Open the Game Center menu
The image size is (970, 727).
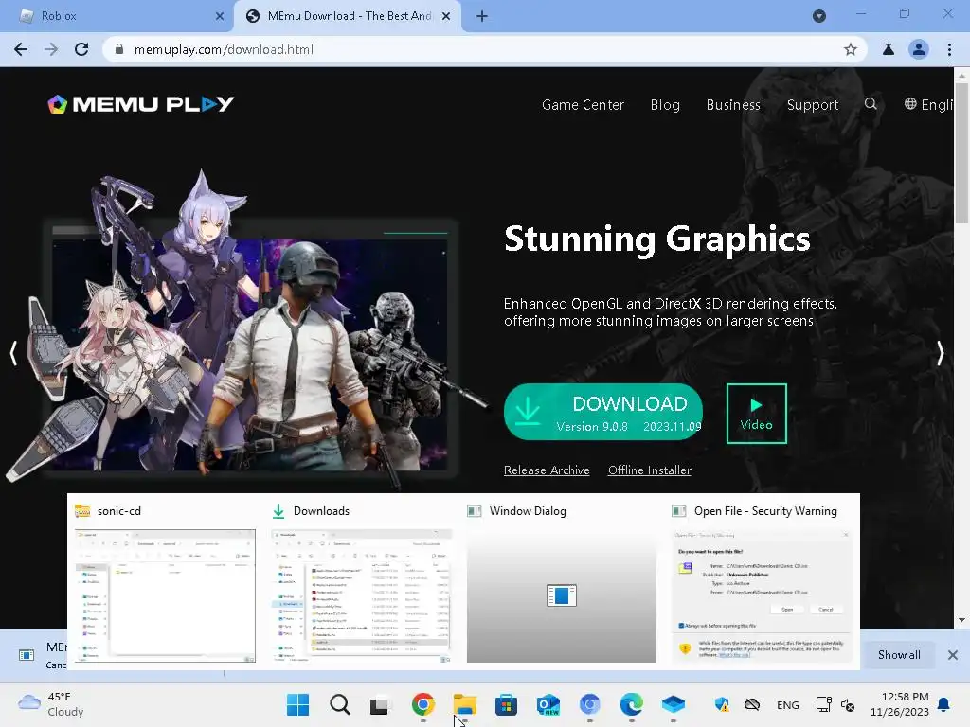point(583,105)
